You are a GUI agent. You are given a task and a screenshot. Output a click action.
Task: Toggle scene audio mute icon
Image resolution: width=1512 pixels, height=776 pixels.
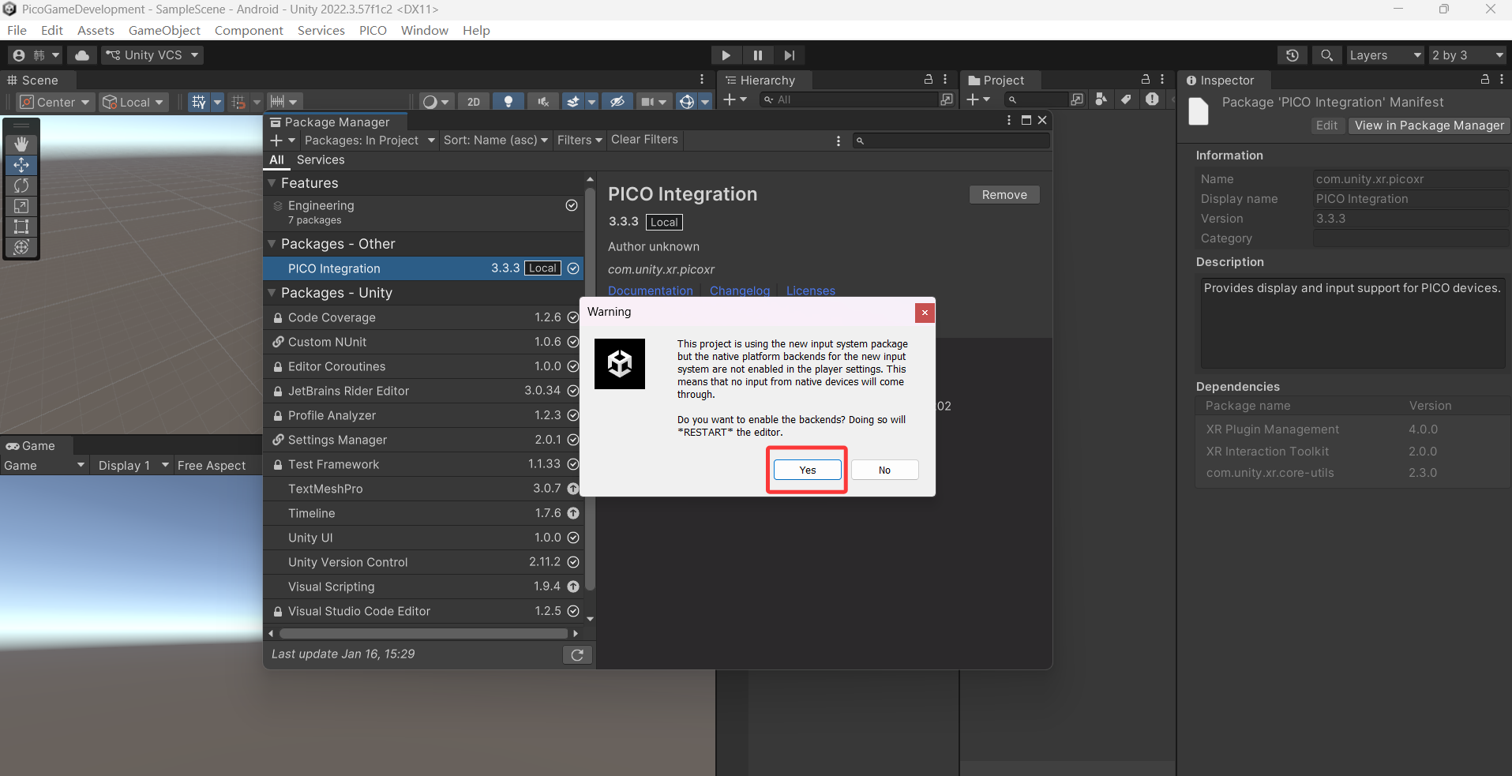tap(543, 102)
